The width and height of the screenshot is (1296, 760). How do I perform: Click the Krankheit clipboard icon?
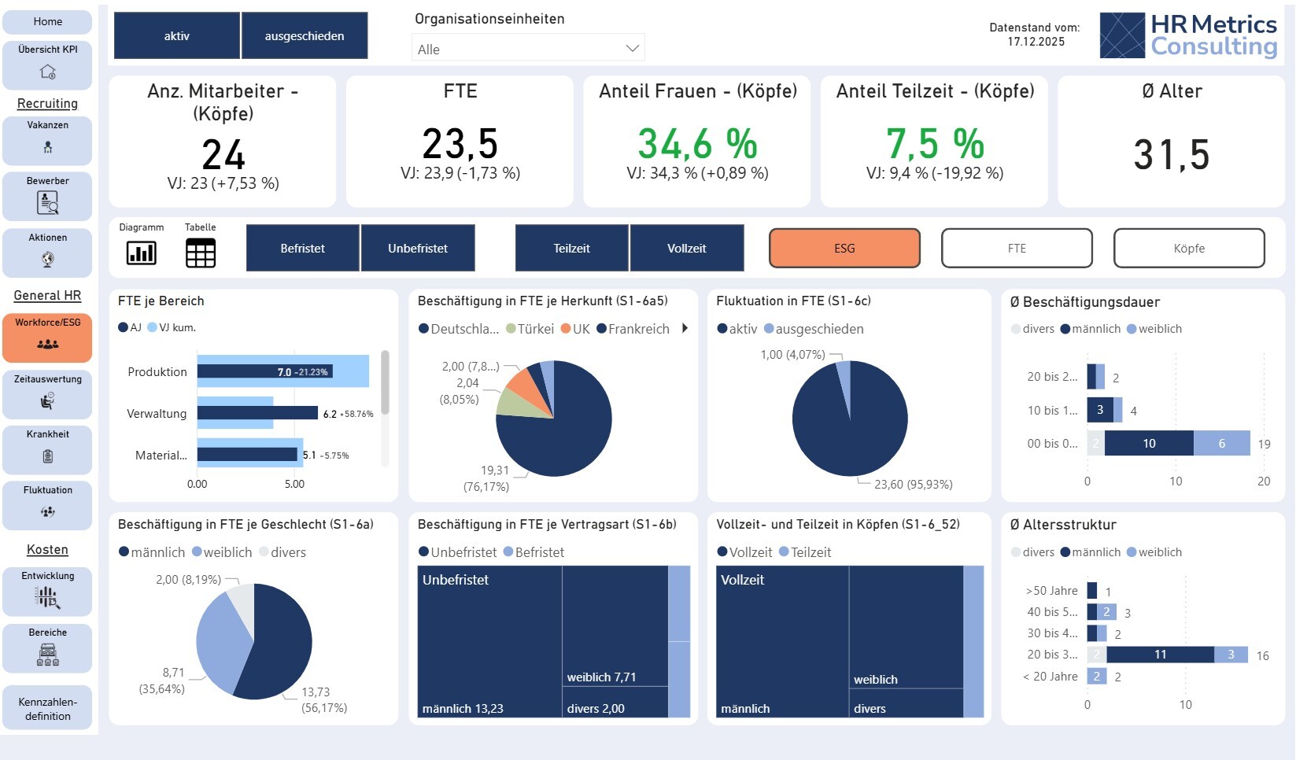pos(48,456)
